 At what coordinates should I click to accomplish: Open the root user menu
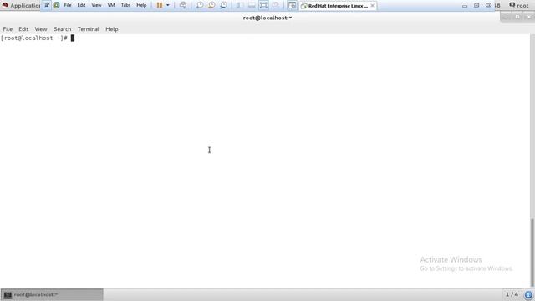tap(519, 6)
